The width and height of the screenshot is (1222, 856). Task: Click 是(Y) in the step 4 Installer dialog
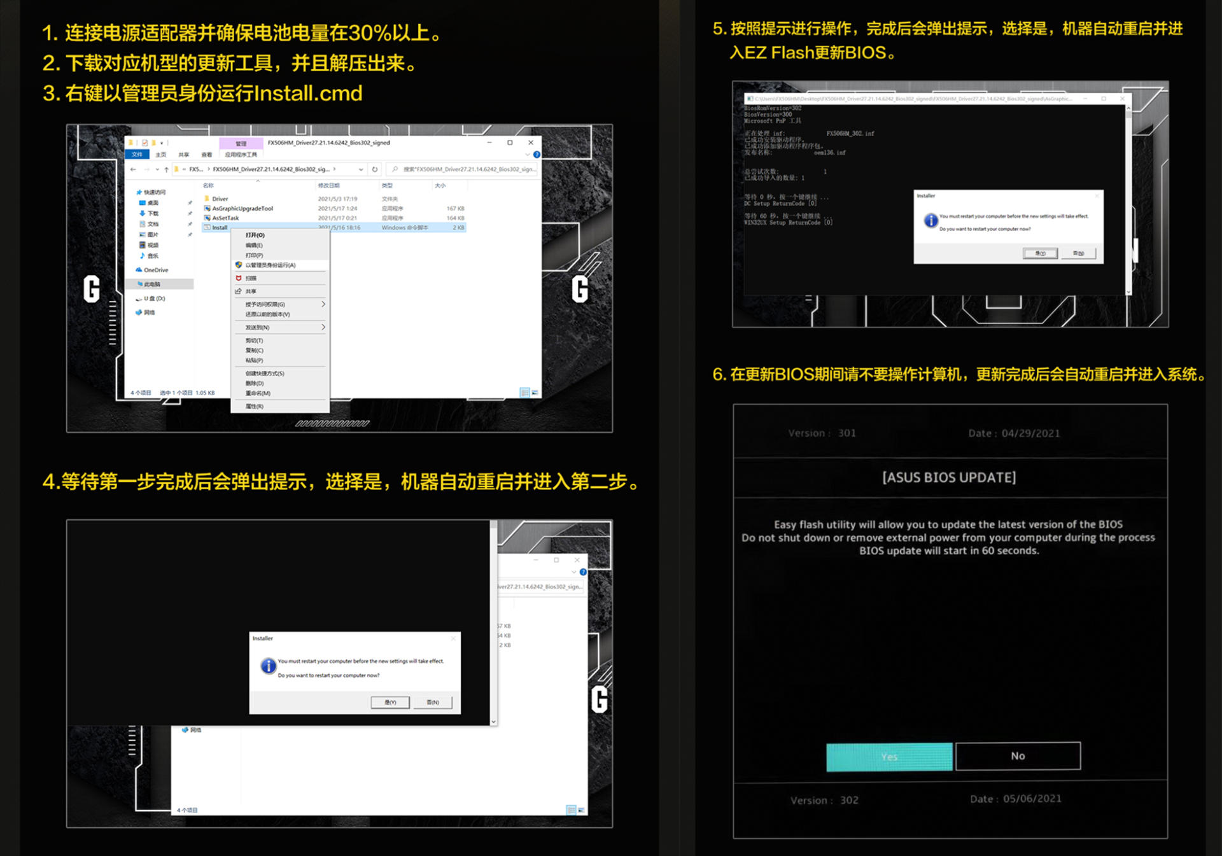[x=390, y=702]
